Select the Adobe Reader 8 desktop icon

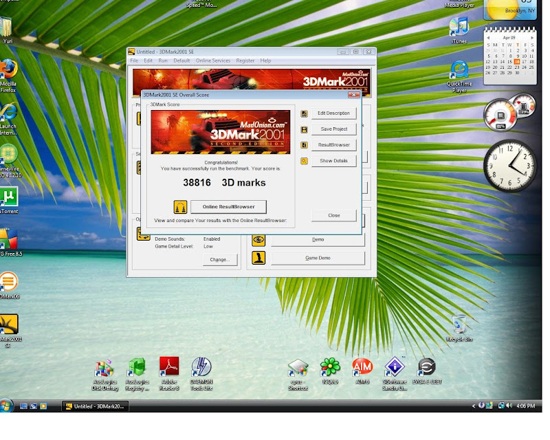click(x=169, y=374)
